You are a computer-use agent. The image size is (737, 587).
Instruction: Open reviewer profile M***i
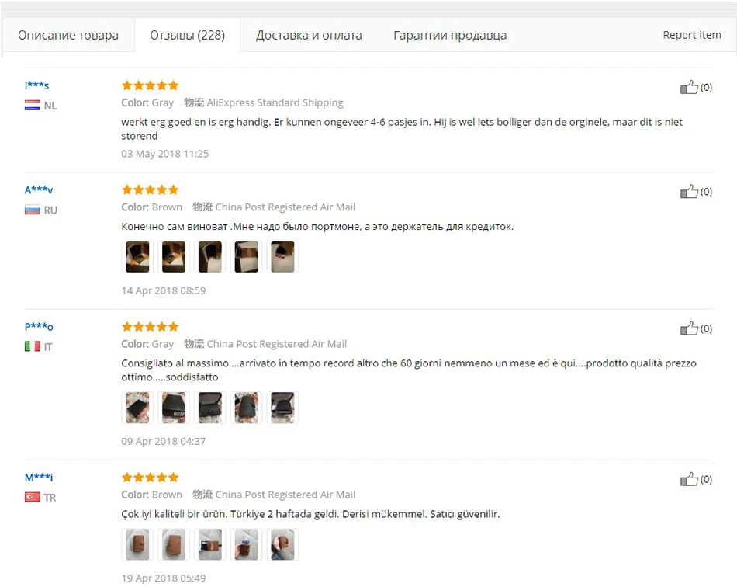(x=39, y=478)
